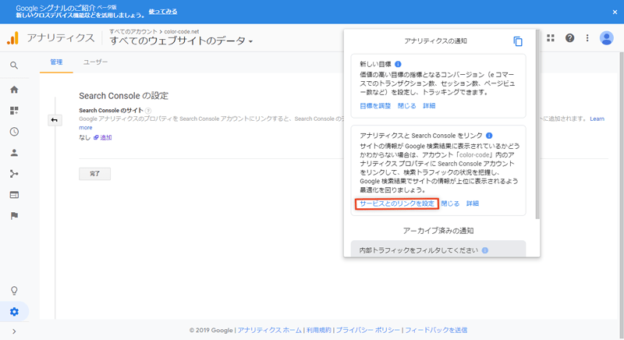This screenshot has width=624, height=340.
Task: Open the search icon in left sidebar
Action: 14,66
